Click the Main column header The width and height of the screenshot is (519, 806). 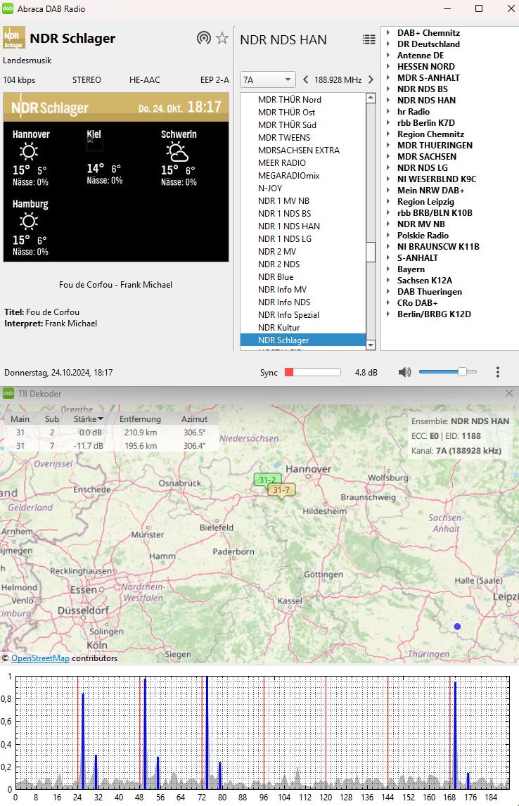coord(20,419)
